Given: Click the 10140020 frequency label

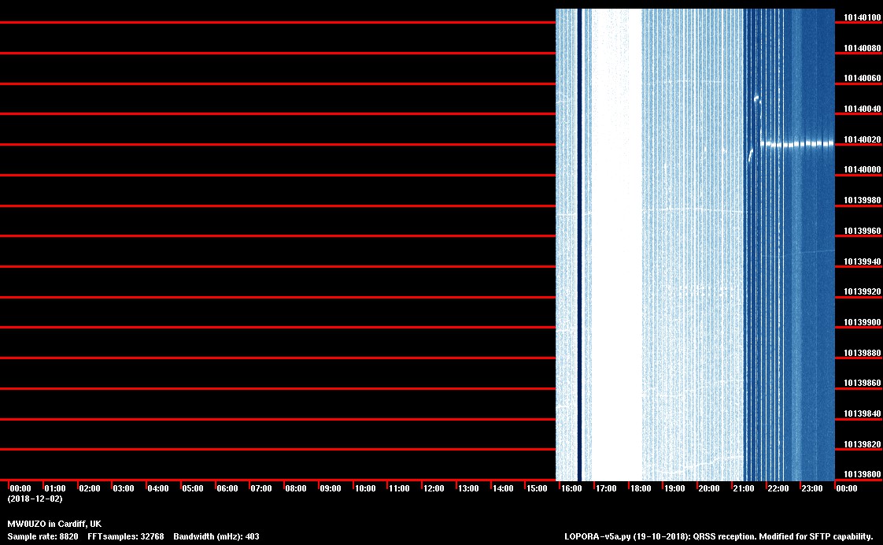Looking at the screenshot, I should [862, 140].
